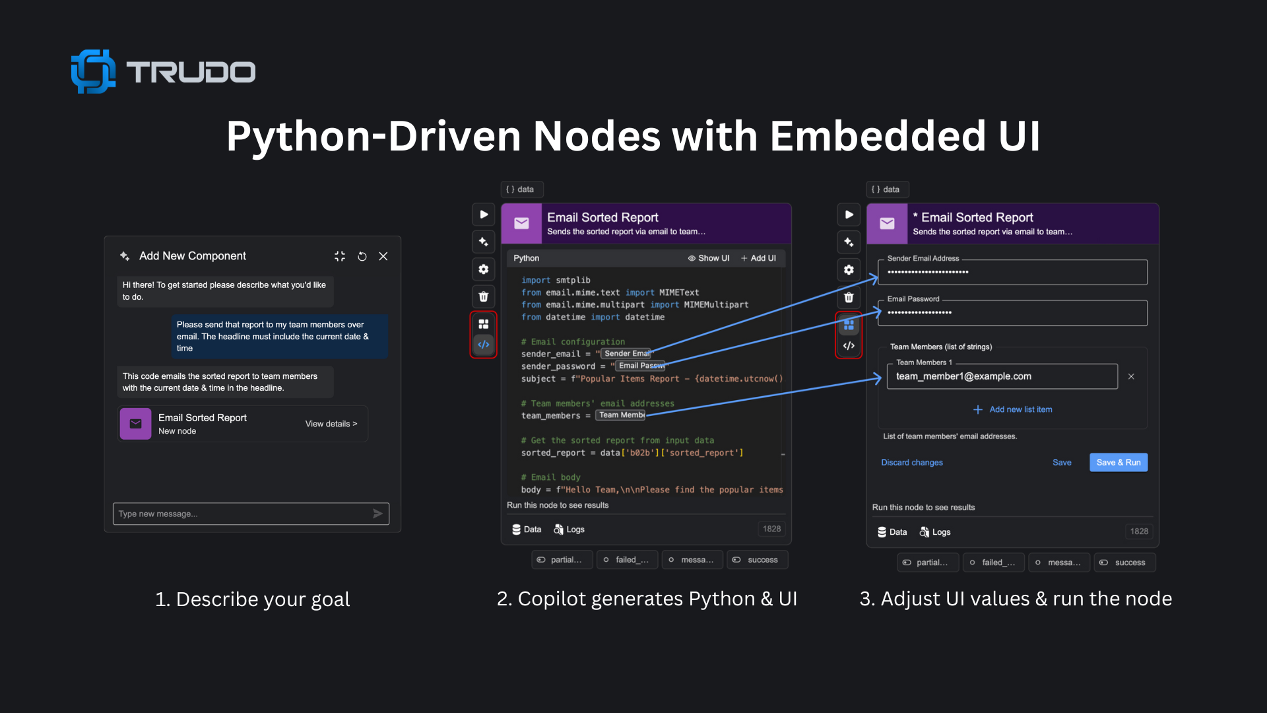Click the 1828 badge on right node
This screenshot has height=713, width=1267.
1139,531
